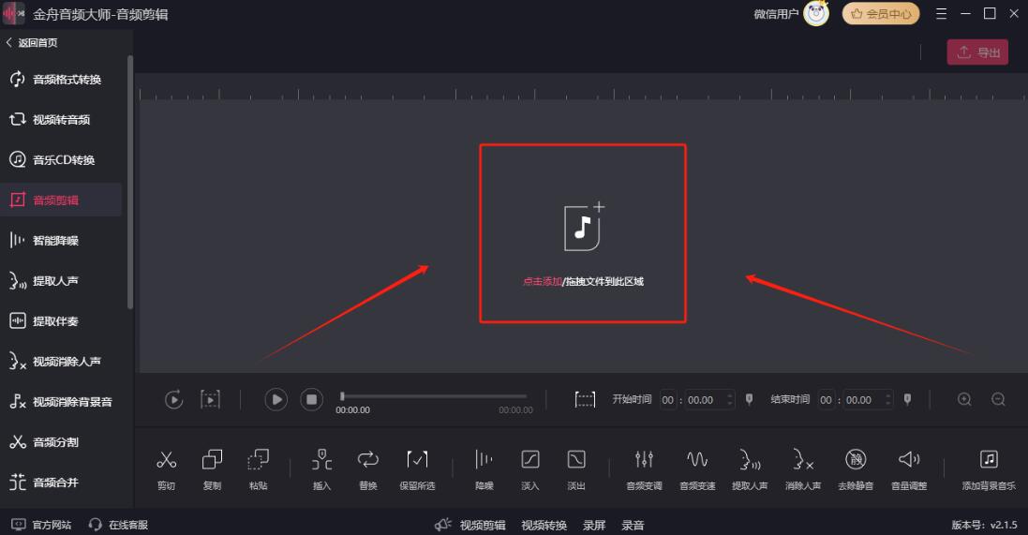This screenshot has width=1028, height=535.
Task: Click the 微信用户 username label
Action: [776, 14]
